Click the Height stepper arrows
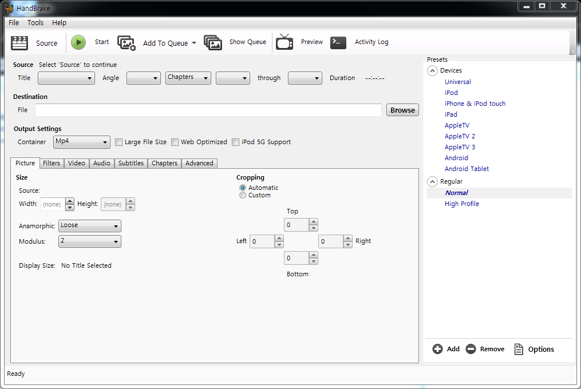This screenshot has height=389, width=581. click(130, 204)
